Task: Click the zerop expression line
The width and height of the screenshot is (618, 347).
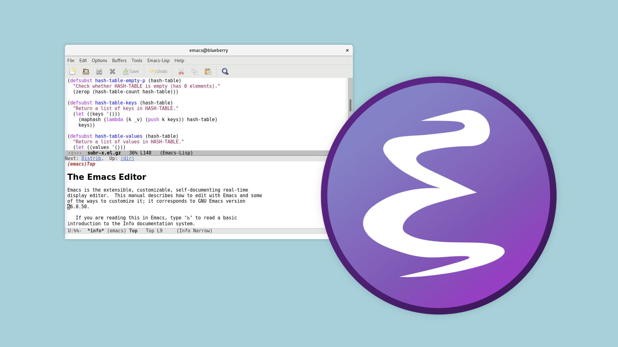Action: point(126,92)
